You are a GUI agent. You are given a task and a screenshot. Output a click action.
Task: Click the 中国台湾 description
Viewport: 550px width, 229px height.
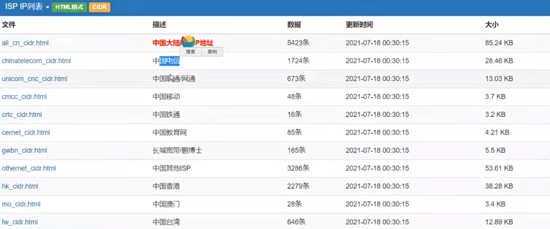point(166,222)
